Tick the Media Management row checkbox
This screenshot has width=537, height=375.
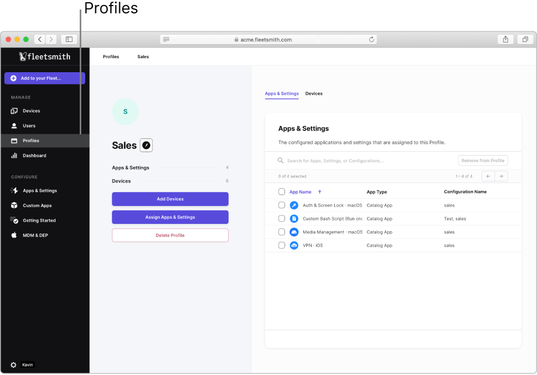(x=281, y=232)
